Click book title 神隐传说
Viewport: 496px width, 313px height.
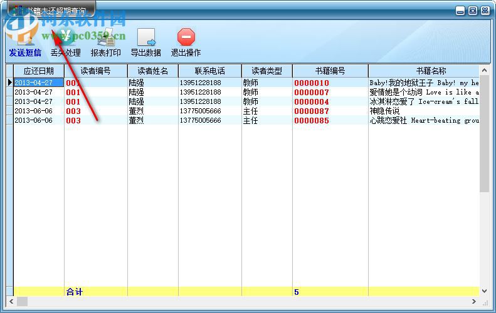pyautogui.click(x=384, y=111)
